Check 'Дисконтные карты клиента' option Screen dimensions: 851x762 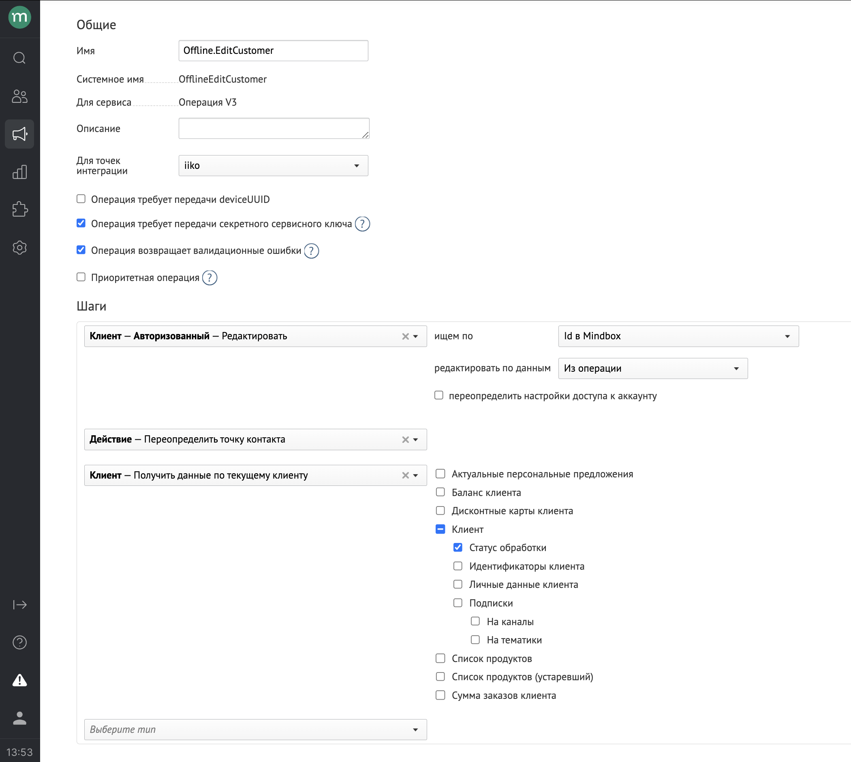(x=440, y=511)
